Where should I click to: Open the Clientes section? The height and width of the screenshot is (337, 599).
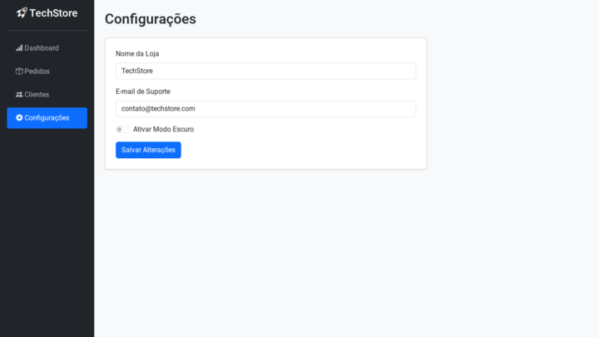coord(37,95)
